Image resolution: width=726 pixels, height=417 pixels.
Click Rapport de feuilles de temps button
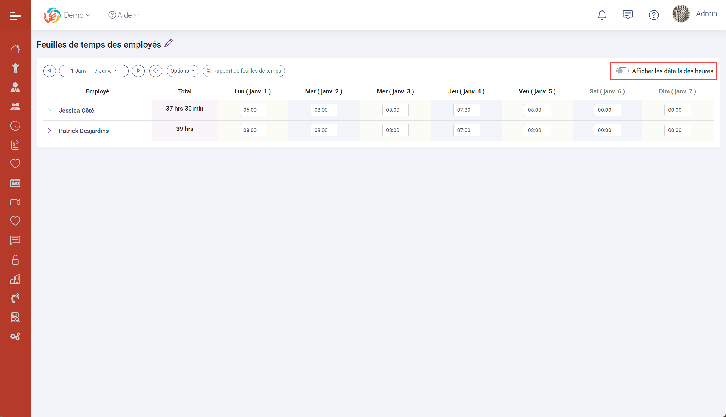[x=243, y=71]
